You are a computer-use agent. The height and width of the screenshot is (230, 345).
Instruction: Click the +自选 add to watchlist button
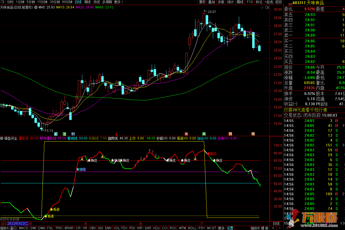(268, 2)
